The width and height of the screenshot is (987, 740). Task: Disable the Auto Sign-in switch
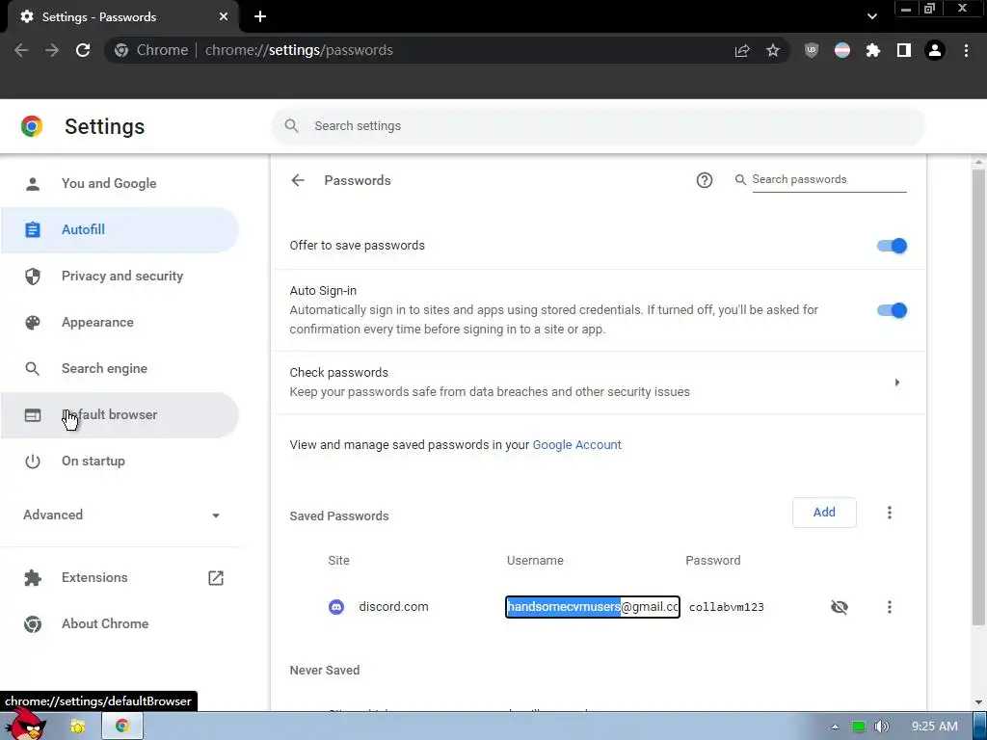(x=892, y=310)
